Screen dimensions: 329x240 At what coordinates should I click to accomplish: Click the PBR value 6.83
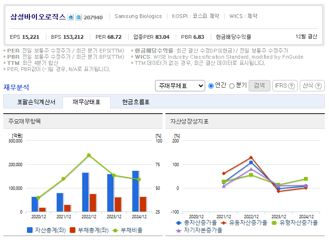[x=199, y=37]
